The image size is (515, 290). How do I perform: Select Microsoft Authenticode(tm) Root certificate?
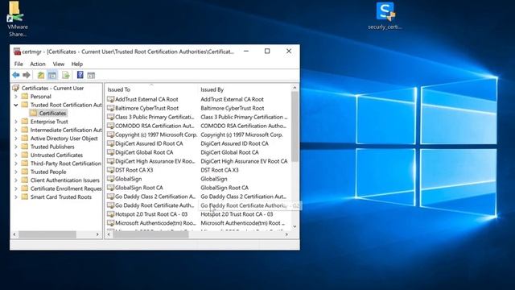pyautogui.click(x=155, y=223)
